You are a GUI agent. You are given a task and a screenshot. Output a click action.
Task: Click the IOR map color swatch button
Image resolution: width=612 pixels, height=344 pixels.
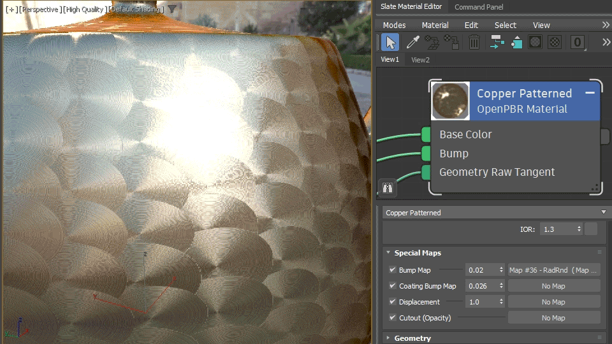click(591, 229)
